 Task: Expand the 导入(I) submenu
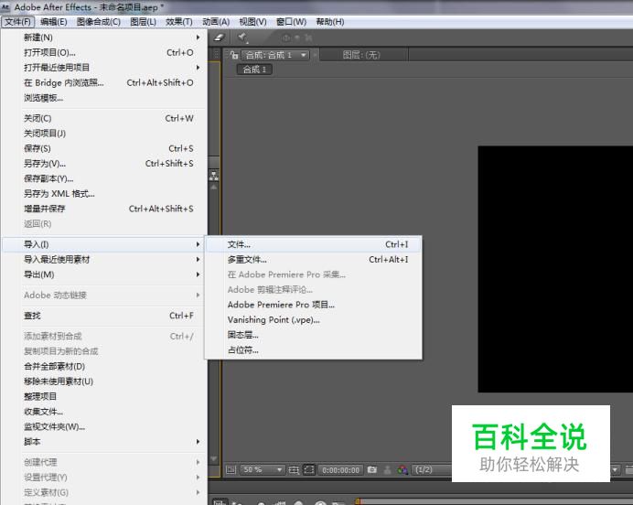coord(104,244)
